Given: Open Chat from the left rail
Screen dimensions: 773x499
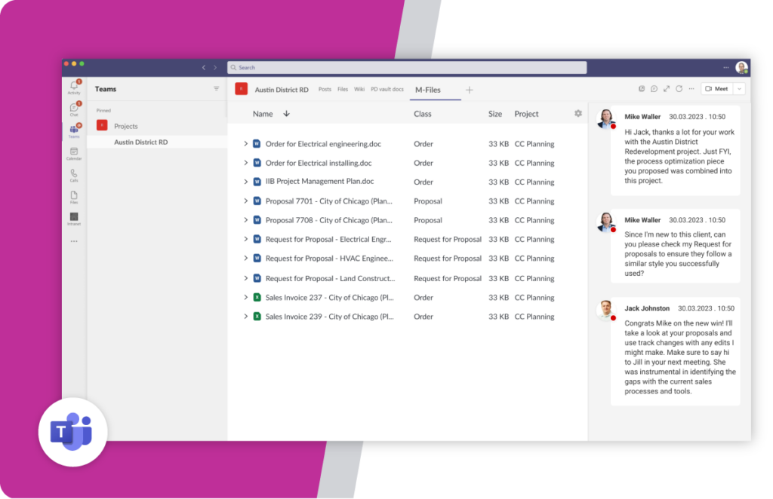Looking at the screenshot, I should (x=74, y=109).
